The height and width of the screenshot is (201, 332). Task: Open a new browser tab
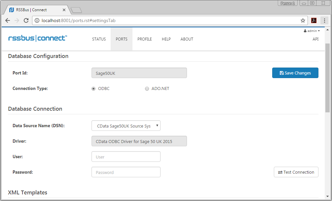pos(76,10)
